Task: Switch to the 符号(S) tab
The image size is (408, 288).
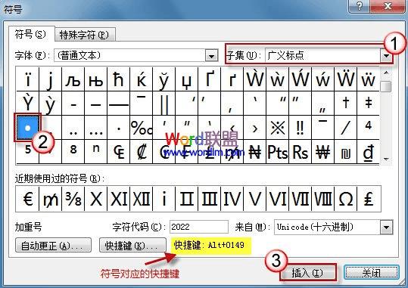Action: 31,34
